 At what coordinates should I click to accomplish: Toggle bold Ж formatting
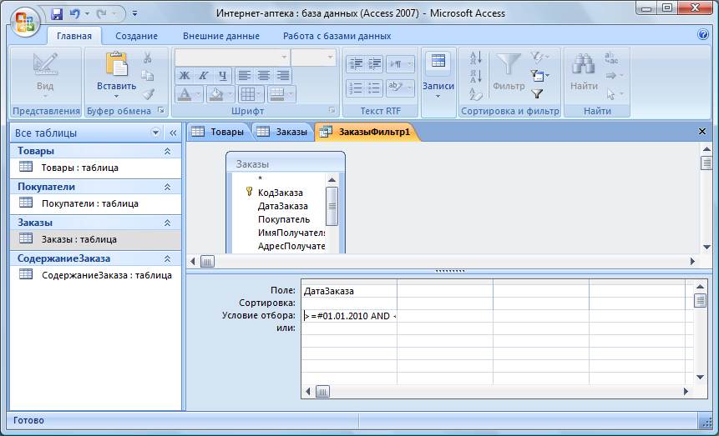coord(185,76)
